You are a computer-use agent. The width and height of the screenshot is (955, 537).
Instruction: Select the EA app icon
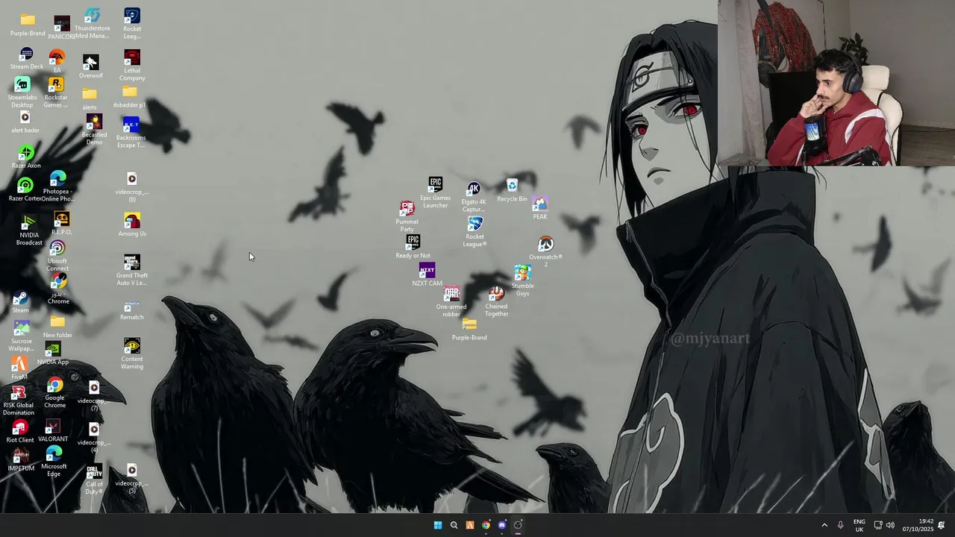point(57,61)
